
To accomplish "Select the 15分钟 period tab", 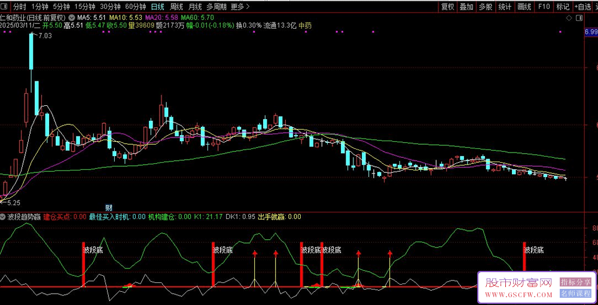I will tap(85, 7).
